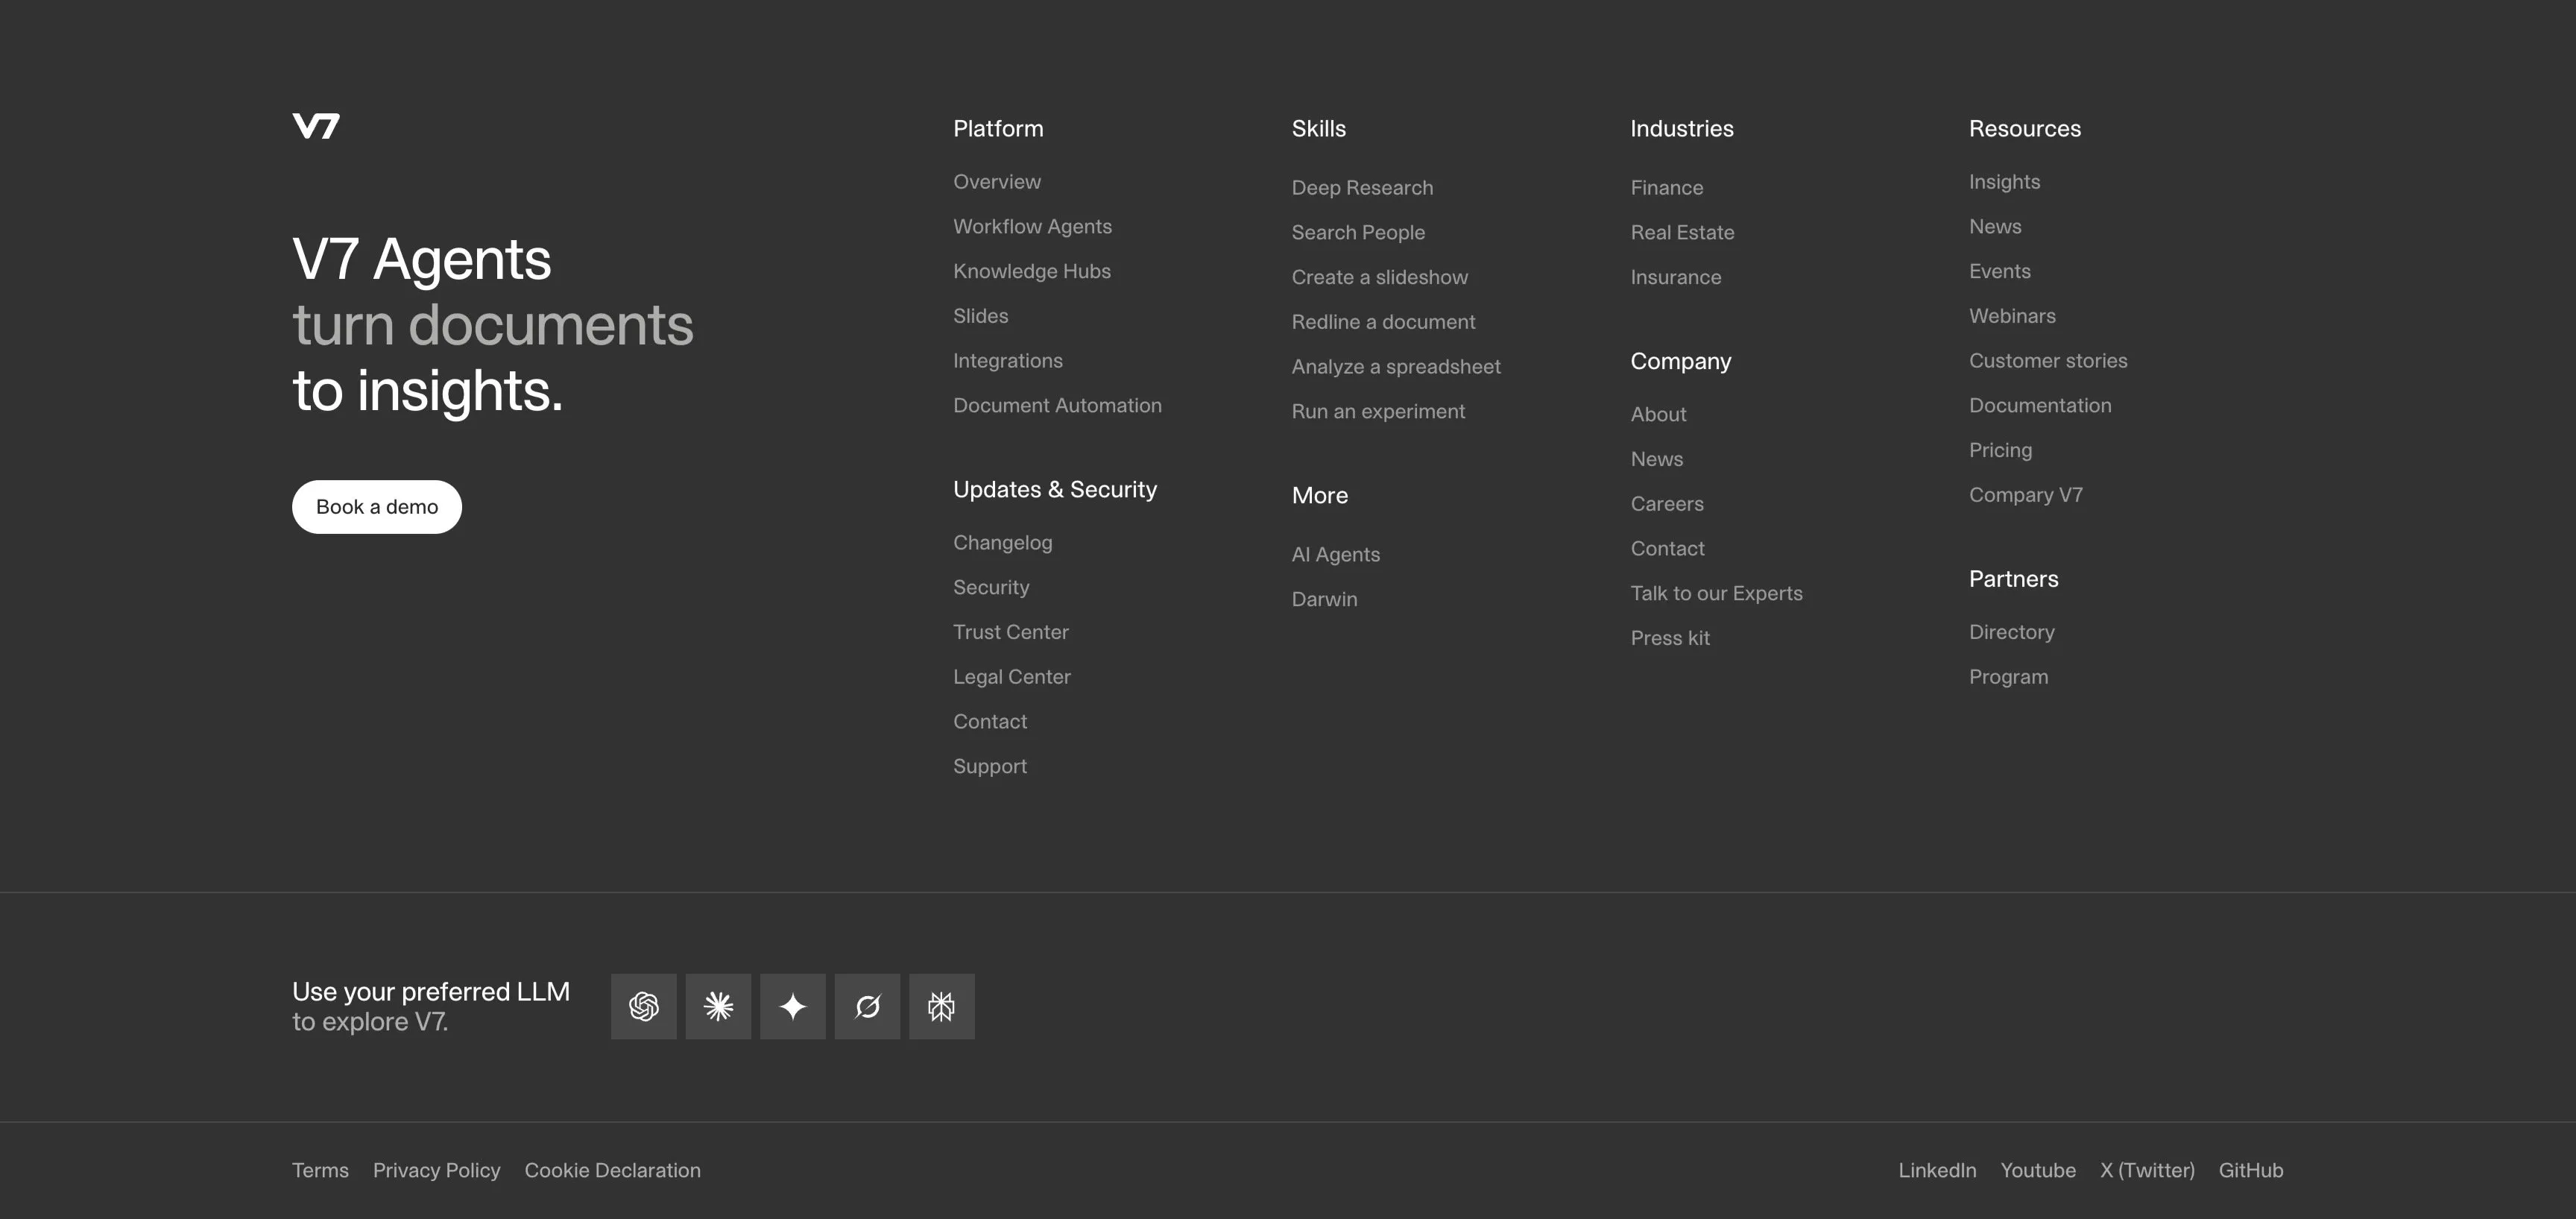This screenshot has height=1219, width=2576.
Task: Pick the Perplexity LLM icon
Action: [x=942, y=1006]
